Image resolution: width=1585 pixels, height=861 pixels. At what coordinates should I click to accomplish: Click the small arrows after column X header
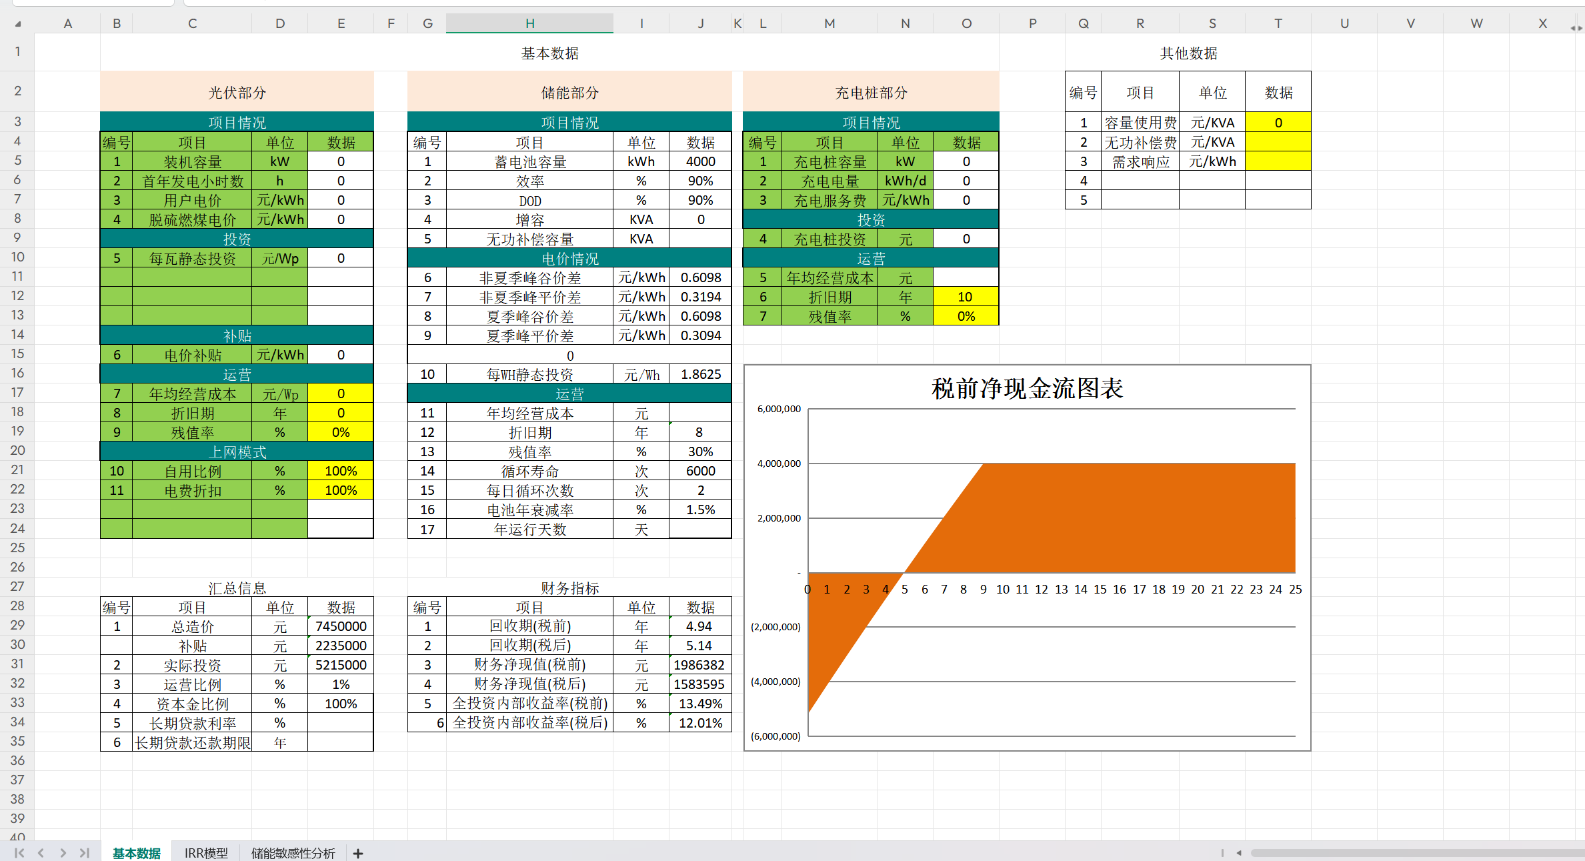(x=1576, y=27)
